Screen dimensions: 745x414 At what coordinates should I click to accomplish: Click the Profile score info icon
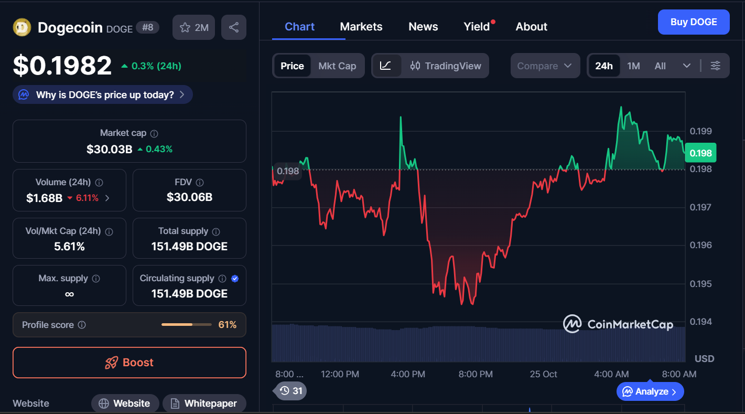(82, 325)
